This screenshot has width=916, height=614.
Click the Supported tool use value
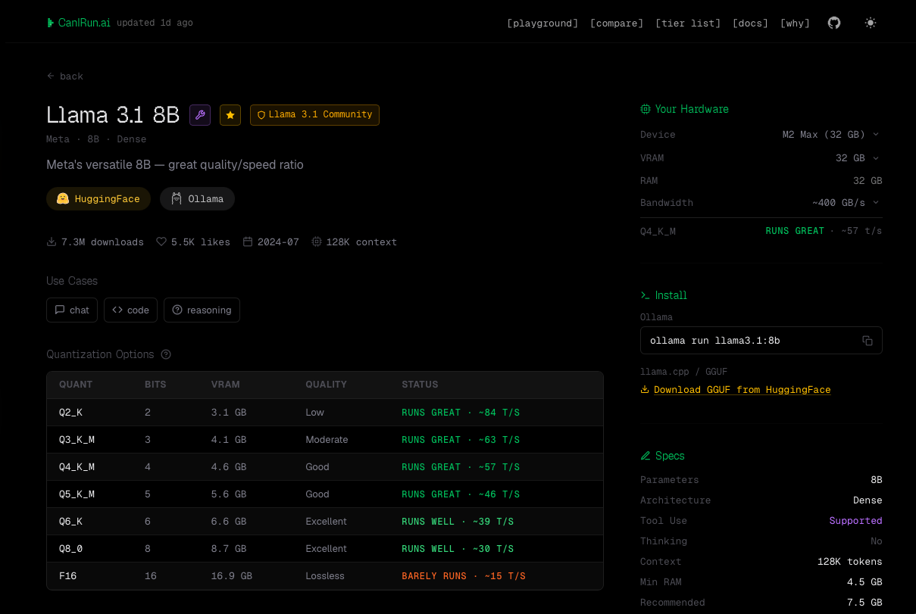[855, 521]
